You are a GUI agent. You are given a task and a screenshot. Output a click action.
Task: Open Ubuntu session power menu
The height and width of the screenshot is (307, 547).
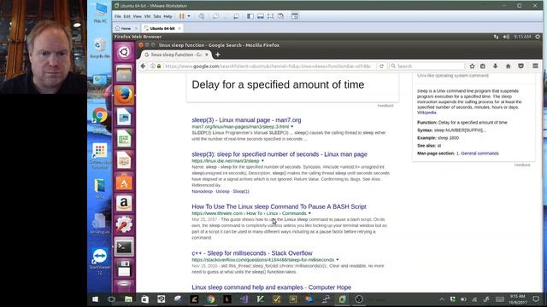click(538, 37)
